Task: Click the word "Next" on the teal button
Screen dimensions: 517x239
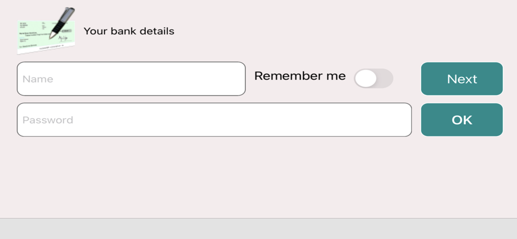Action: point(462,79)
